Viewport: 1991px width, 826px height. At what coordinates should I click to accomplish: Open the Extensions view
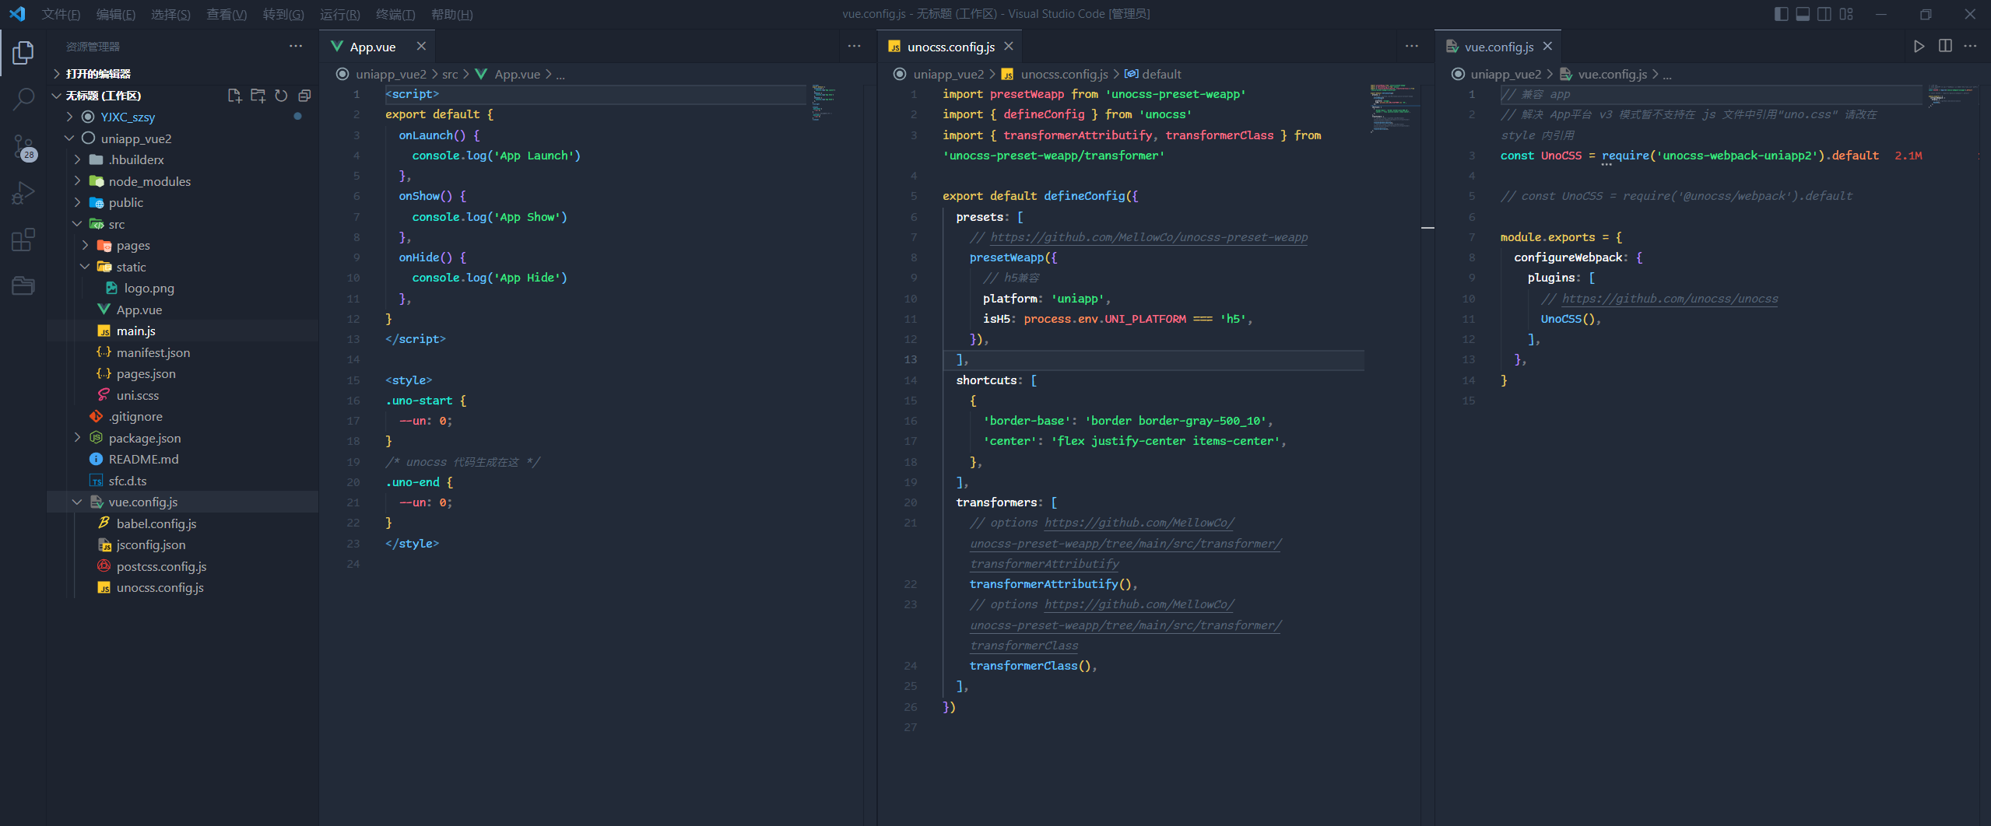(23, 240)
